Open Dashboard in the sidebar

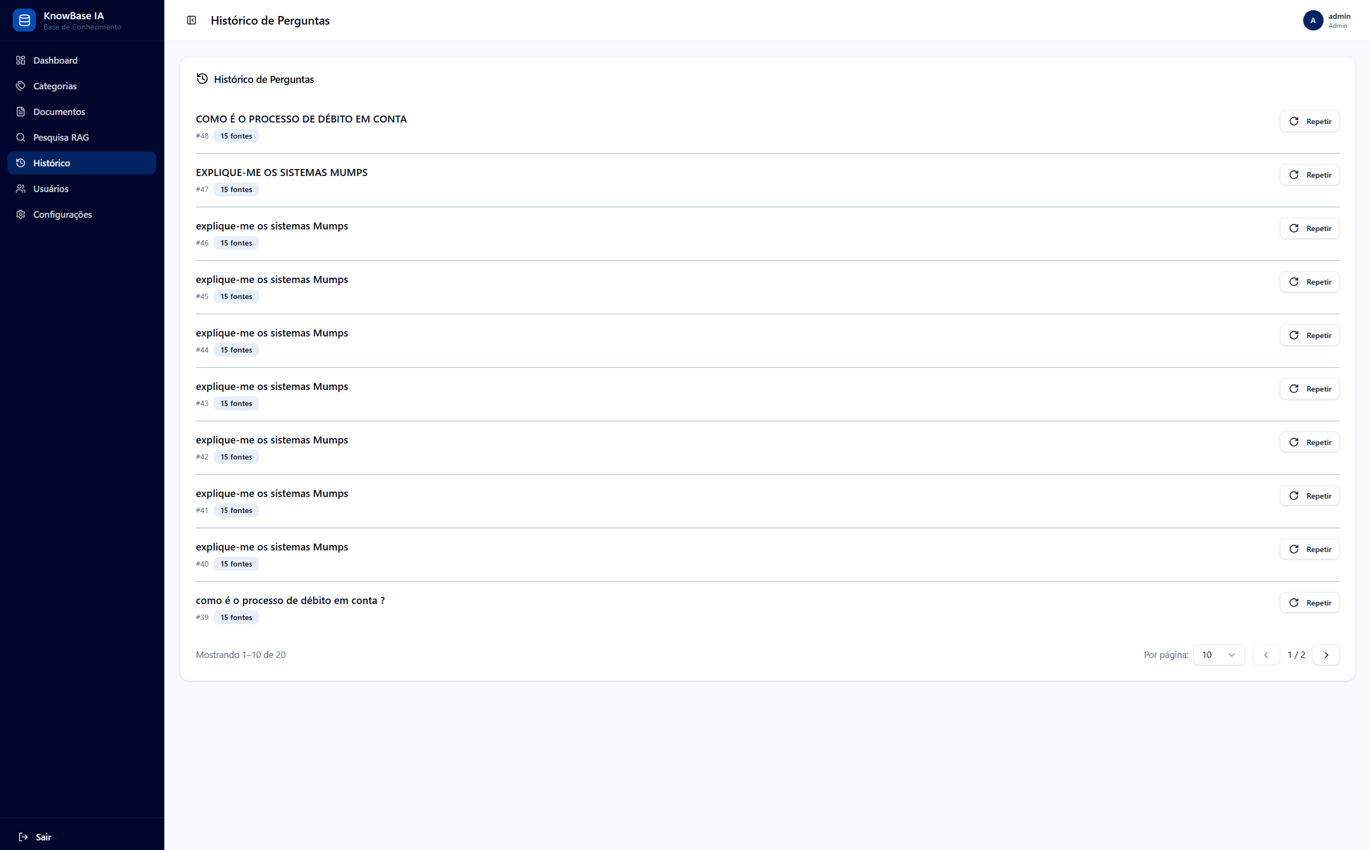point(81,60)
